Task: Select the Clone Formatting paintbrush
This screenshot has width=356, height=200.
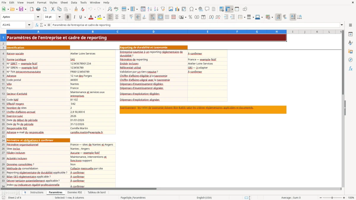Action: [76, 9]
